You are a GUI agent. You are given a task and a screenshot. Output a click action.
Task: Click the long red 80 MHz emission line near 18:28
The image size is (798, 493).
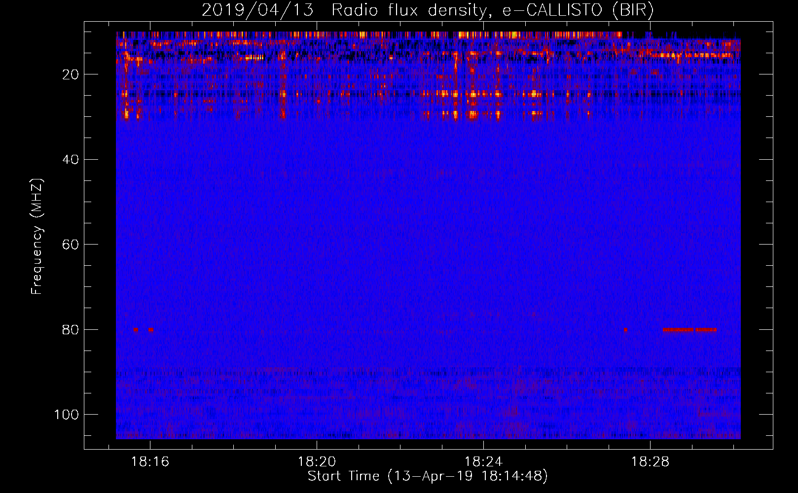689,329
